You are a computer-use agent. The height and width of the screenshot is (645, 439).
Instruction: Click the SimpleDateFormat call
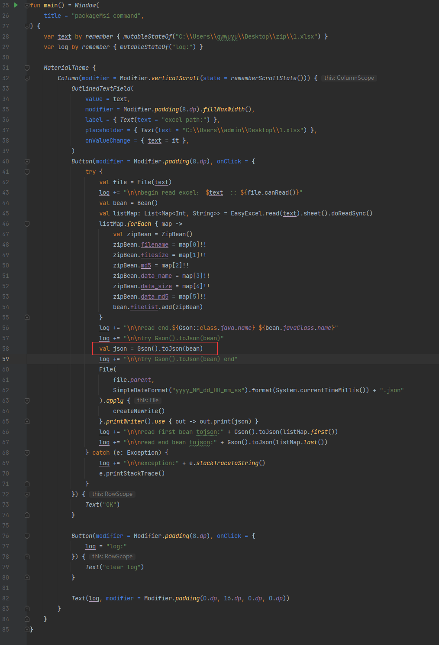point(141,390)
